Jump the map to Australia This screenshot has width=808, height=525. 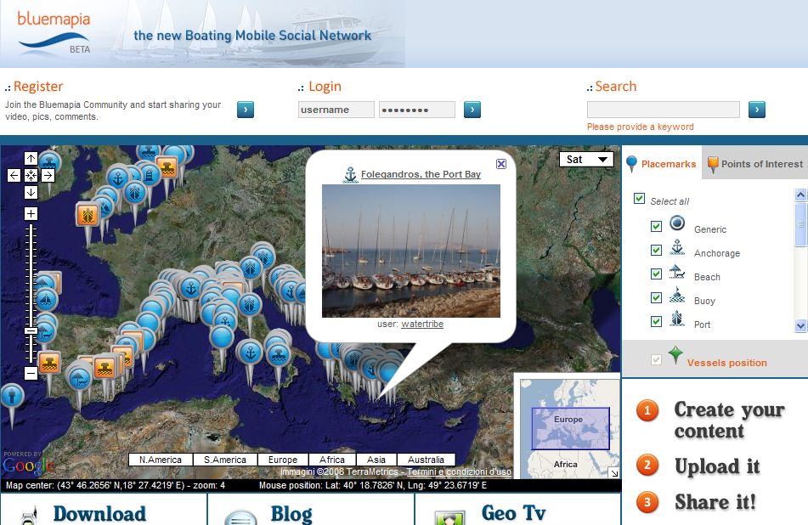click(x=427, y=460)
